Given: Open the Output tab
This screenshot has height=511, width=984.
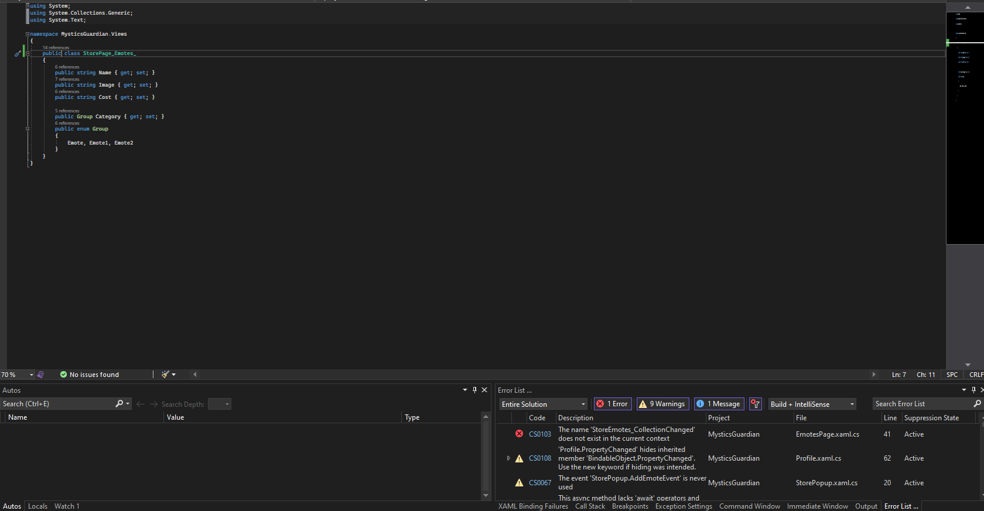Looking at the screenshot, I should click(866, 506).
